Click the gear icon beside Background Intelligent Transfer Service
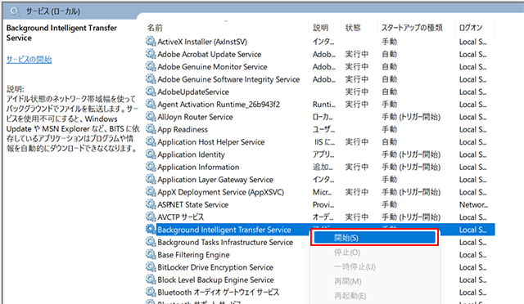Viewport: 524px width, 304px height. point(151,230)
